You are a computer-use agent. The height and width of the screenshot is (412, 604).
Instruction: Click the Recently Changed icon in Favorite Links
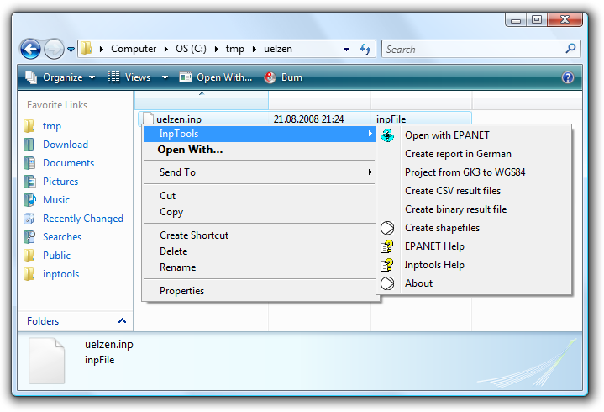tap(29, 219)
